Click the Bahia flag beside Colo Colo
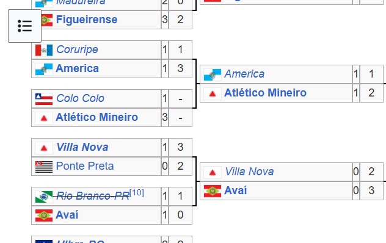Screen dimensions: 386x243 (44, 100)
